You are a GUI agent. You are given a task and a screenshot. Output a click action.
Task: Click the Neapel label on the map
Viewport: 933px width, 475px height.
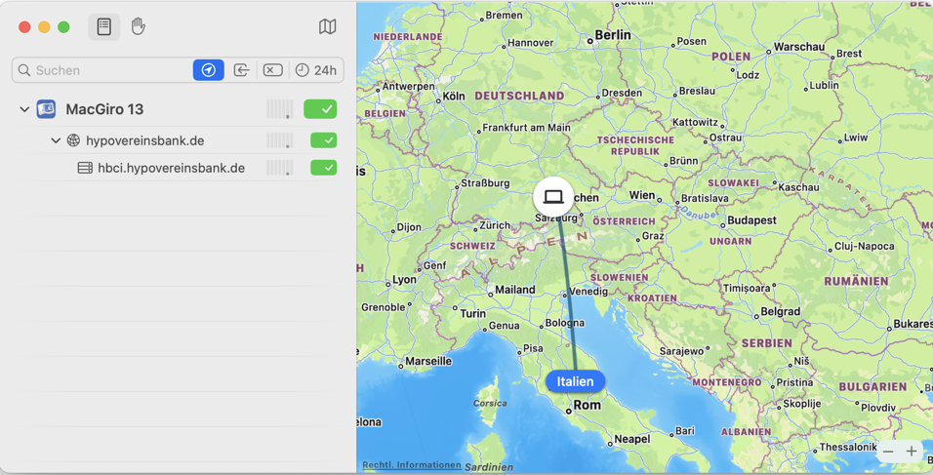631,439
